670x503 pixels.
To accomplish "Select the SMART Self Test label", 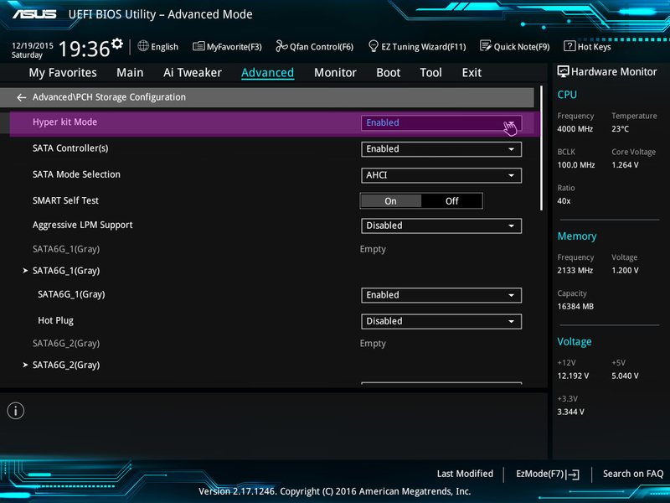I will pyautogui.click(x=66, y=200).
